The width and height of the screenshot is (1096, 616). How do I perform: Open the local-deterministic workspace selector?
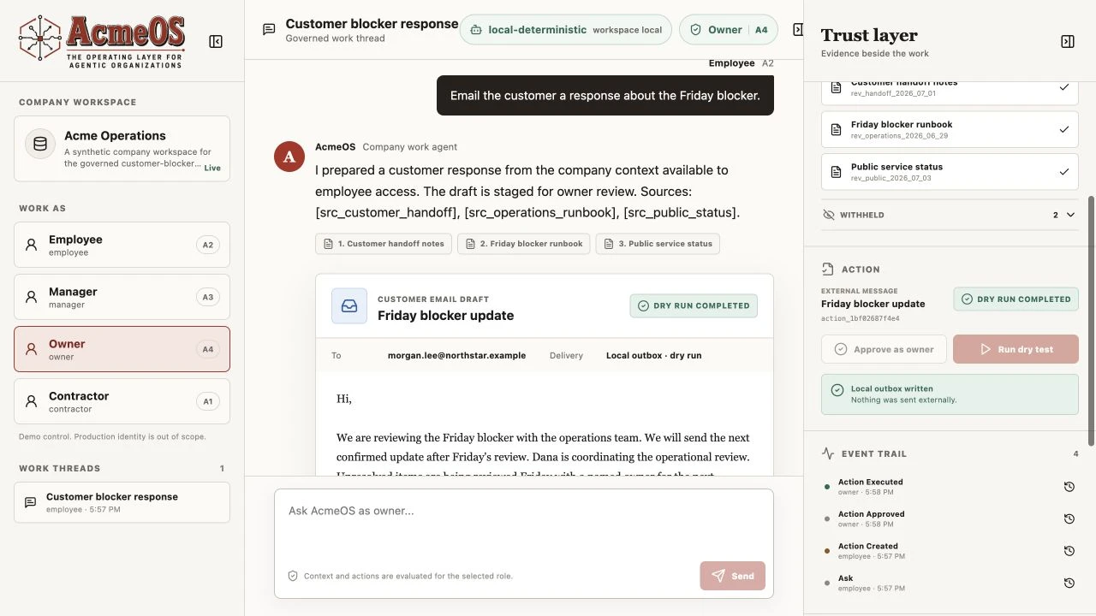click(x=566, y=30)
